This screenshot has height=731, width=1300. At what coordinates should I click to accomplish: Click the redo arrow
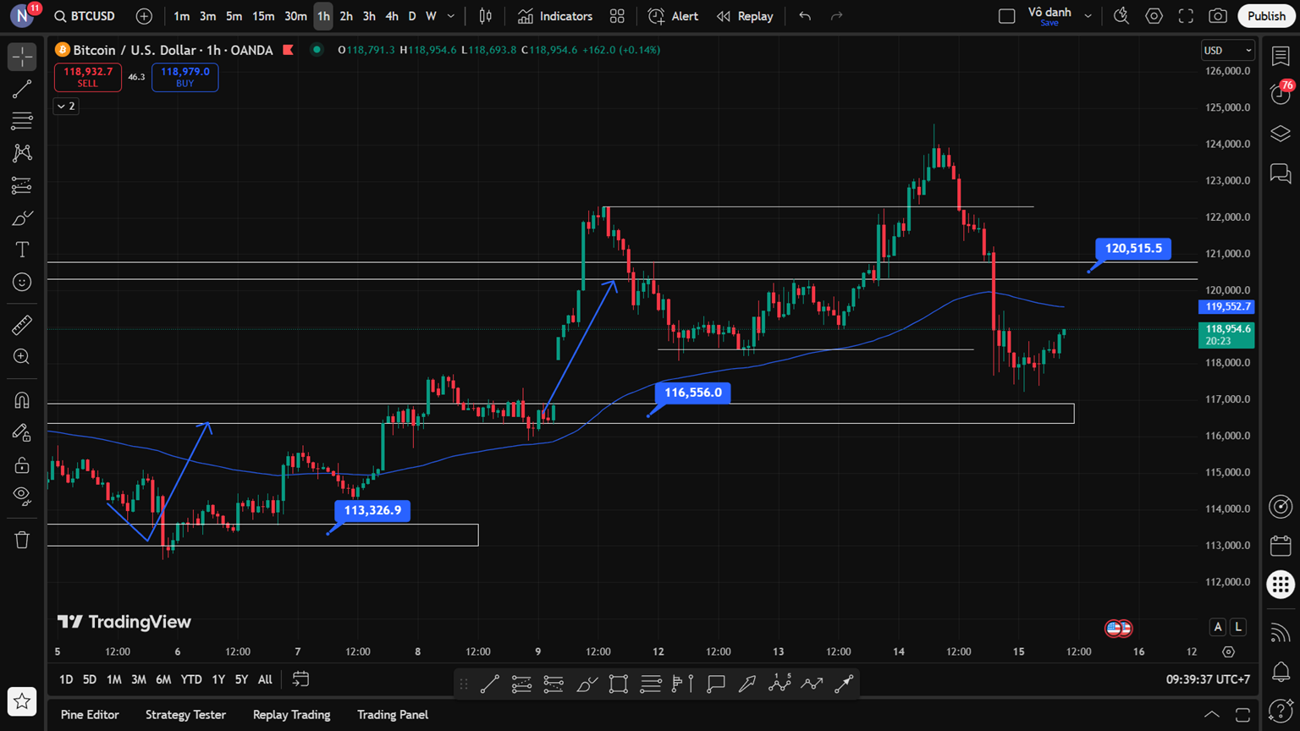pyautogui.click(x=836, y=16)
